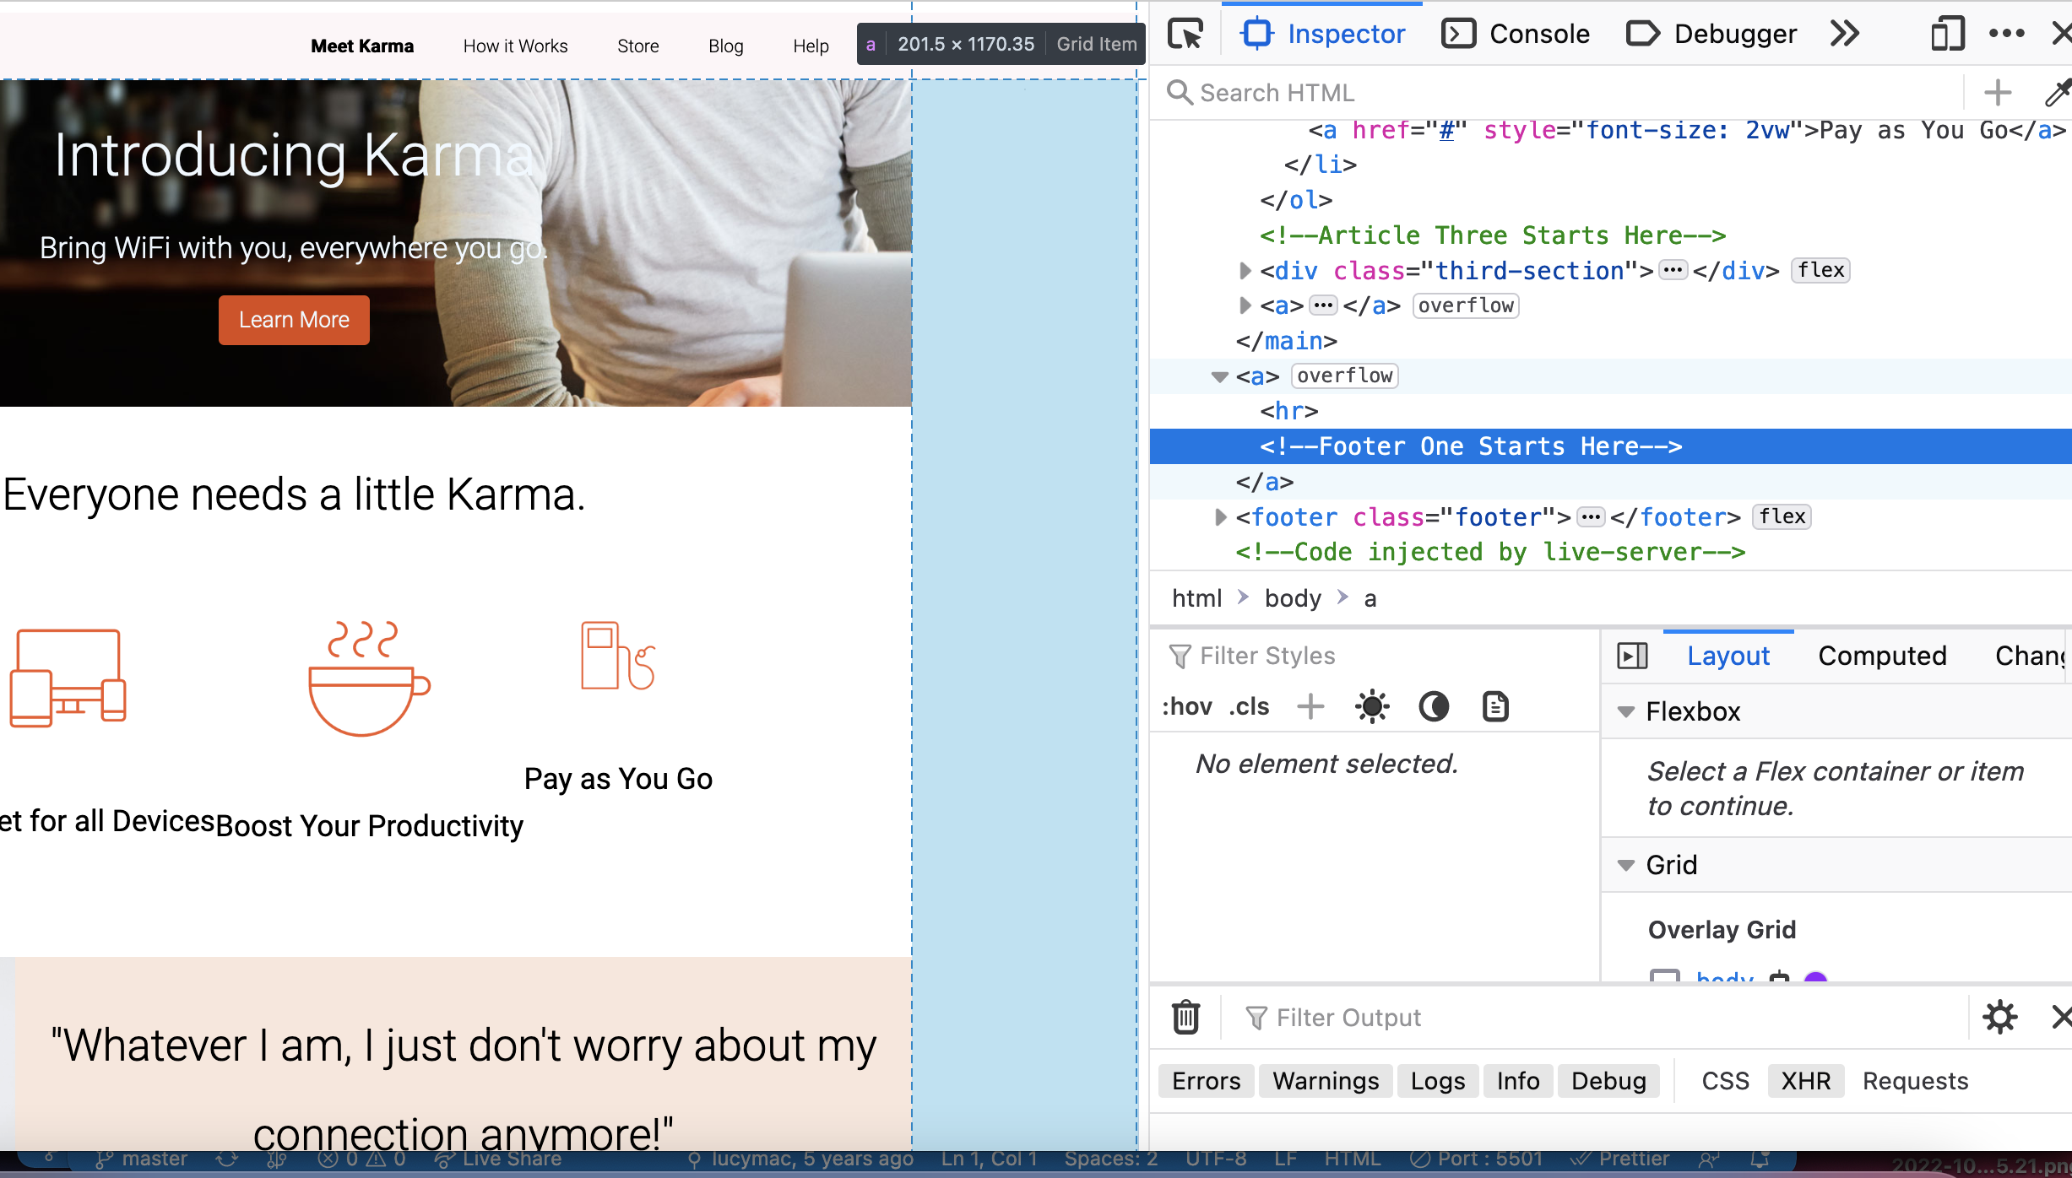Click the magnifier in Search HTML
The image size is (2072, 1178).
pyautogui.click(x=1180, y=93)
